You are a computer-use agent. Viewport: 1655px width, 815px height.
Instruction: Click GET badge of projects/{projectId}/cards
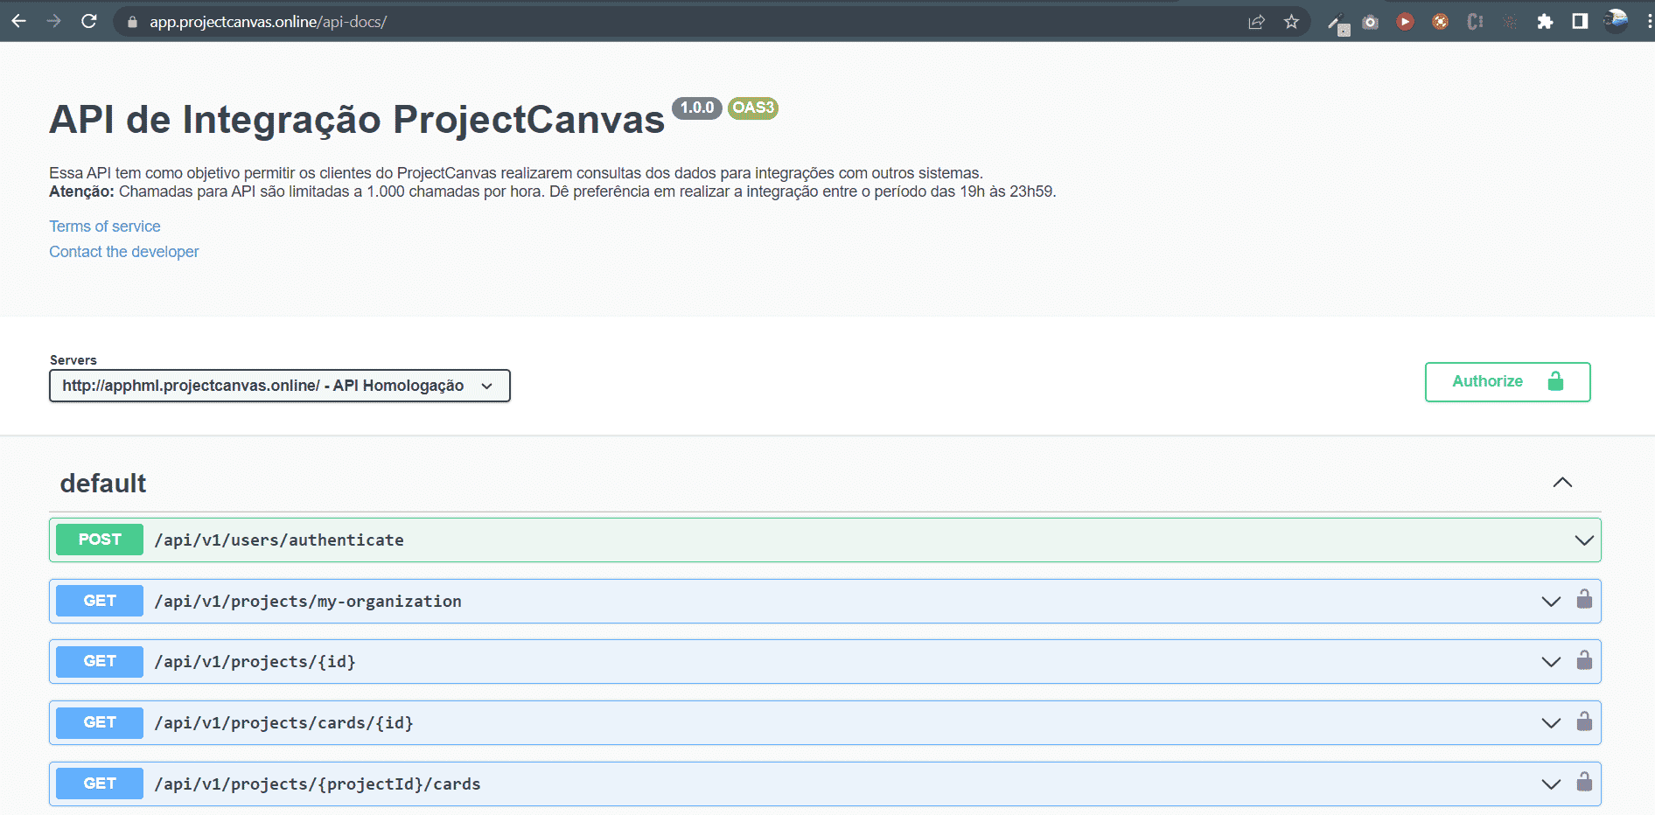100,784
